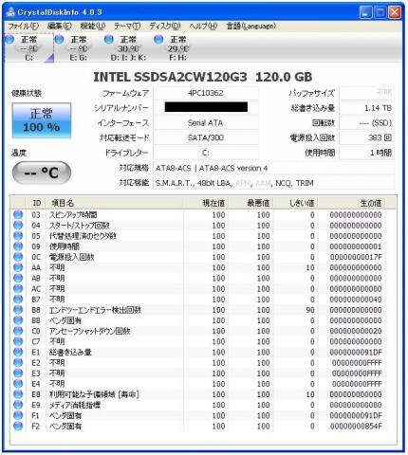
Task: Click status icon for attribute 05
Action: pyautogui.click(x=18, y=236)
